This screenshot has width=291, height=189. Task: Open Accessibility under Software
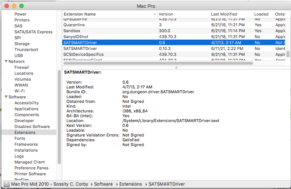click(27, 103)
